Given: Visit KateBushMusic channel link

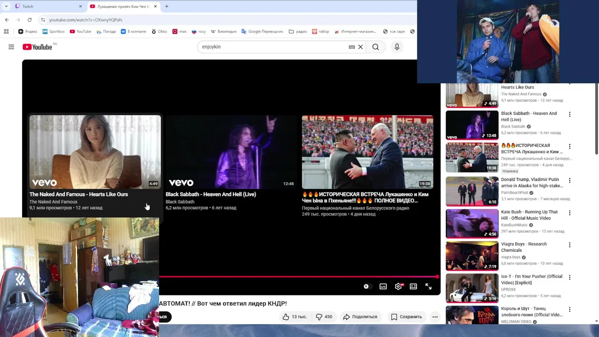Looking at the screenshot, I should pos(514,225).
